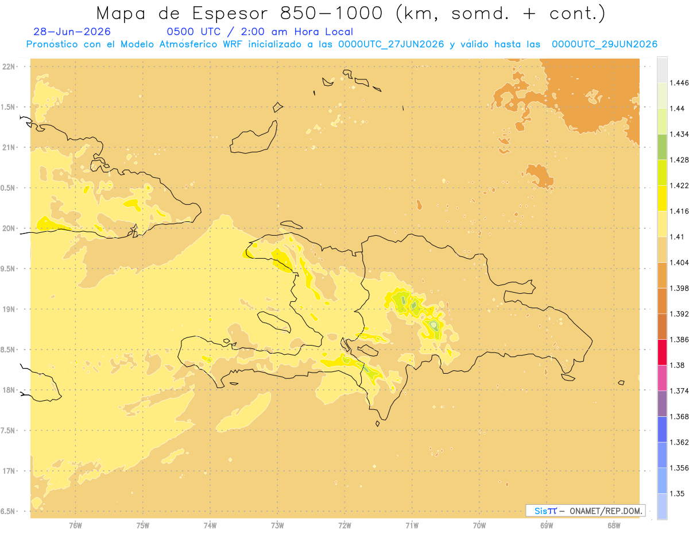Click the '1.35' color scale value
Screen dimensions: 689x533
(x=678, y=494)
